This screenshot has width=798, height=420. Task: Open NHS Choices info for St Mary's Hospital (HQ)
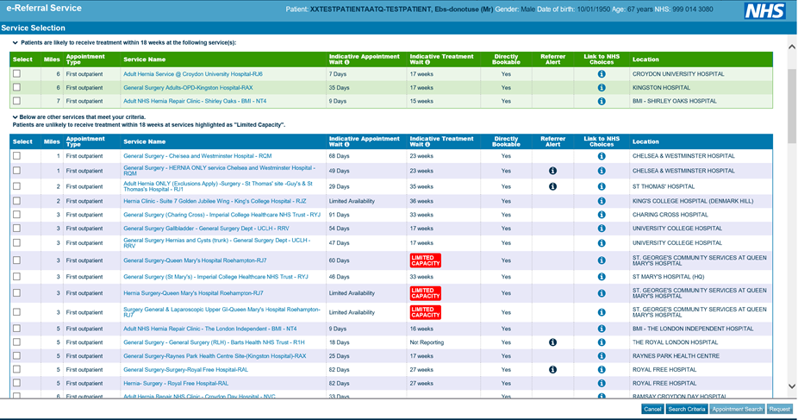tap(602, 277)
